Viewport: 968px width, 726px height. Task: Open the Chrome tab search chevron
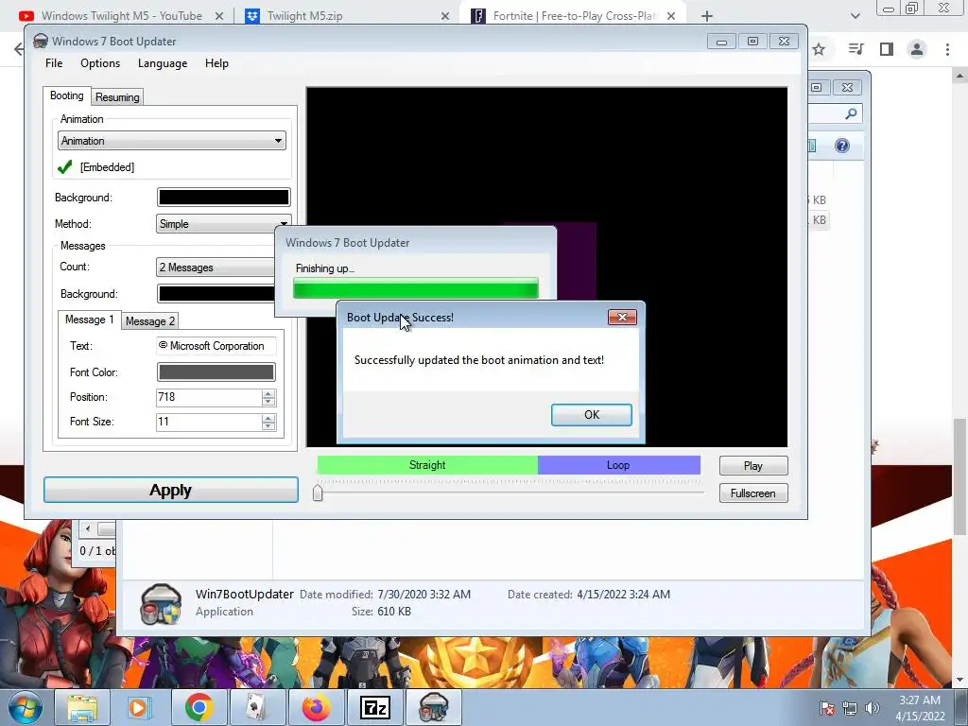855,16
